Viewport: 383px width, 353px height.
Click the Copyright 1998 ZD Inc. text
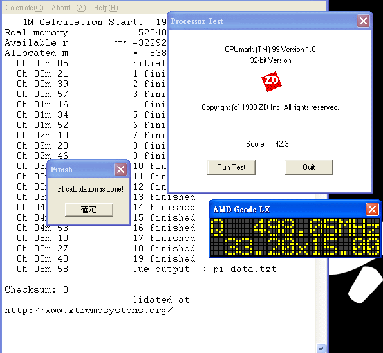click(270, 107)
